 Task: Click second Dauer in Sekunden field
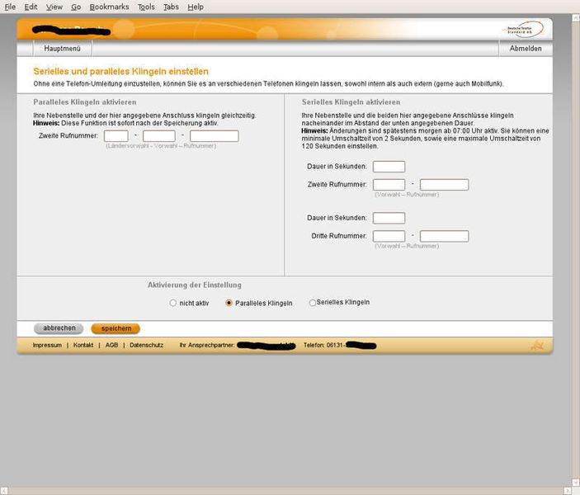point(389,218)
